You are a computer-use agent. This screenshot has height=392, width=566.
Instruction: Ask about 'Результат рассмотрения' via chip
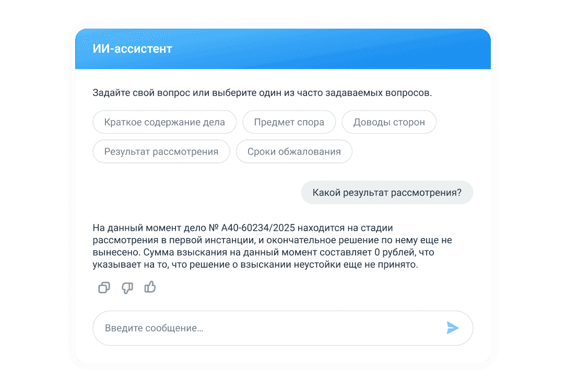[x=161, y=151]
